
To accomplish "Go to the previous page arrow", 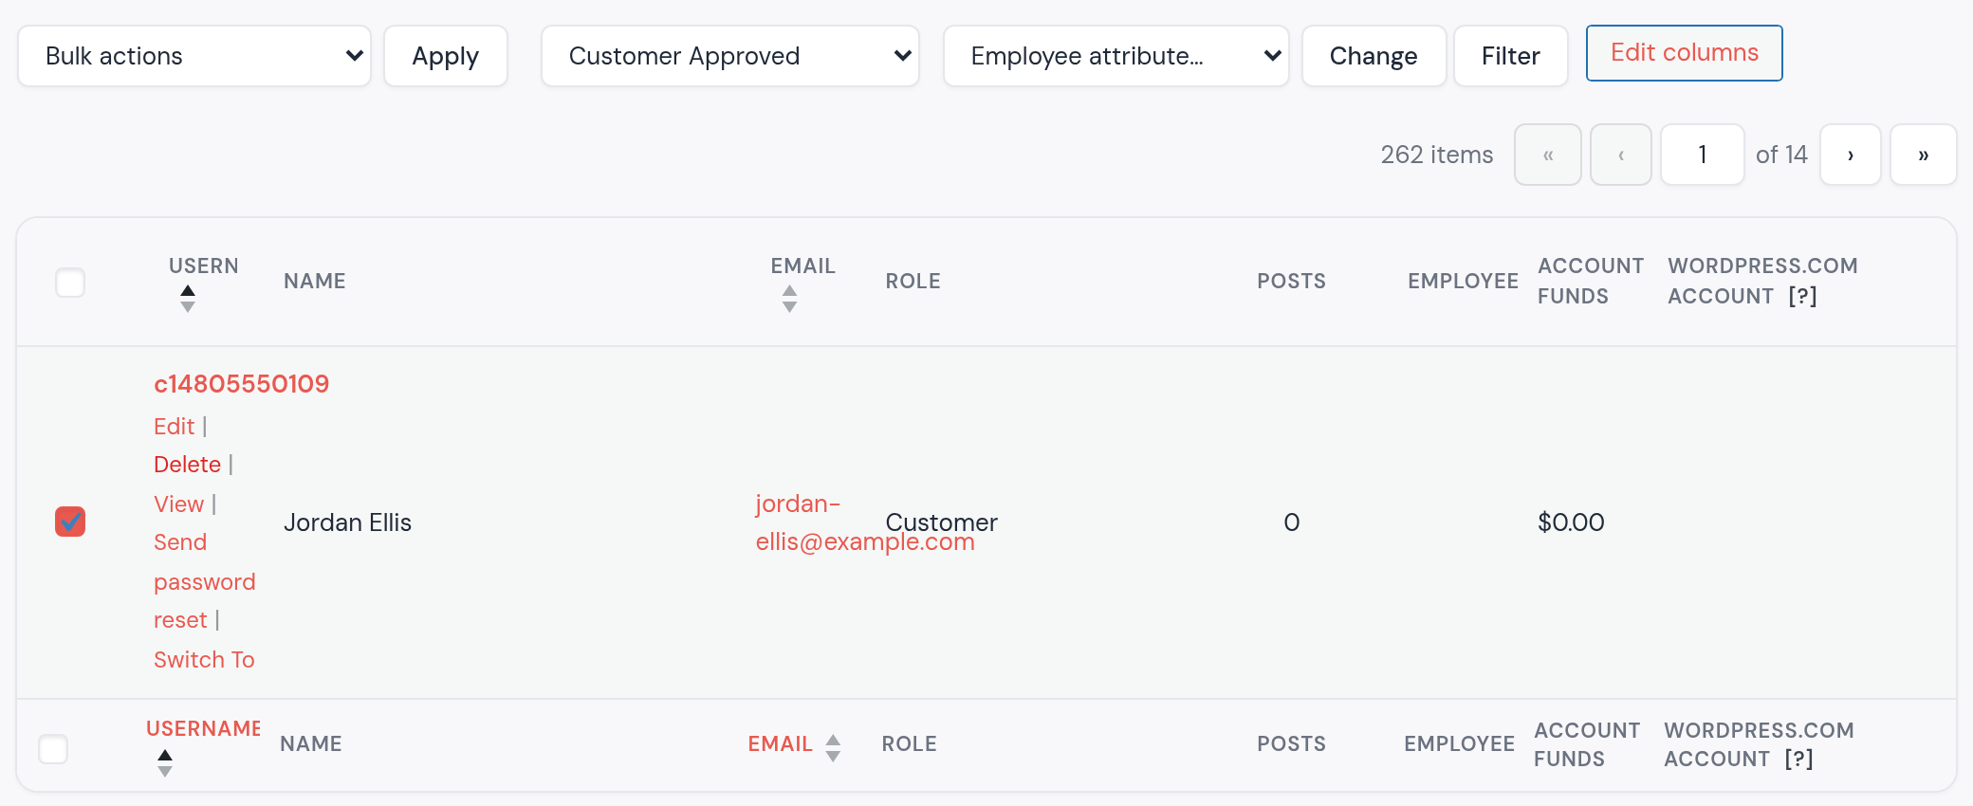I will click(x=1621, y=155).
